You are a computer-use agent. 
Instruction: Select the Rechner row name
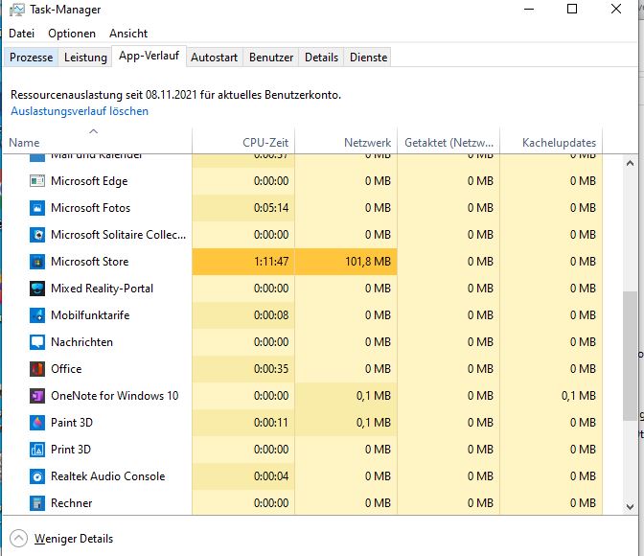click(x=72, y=503)
